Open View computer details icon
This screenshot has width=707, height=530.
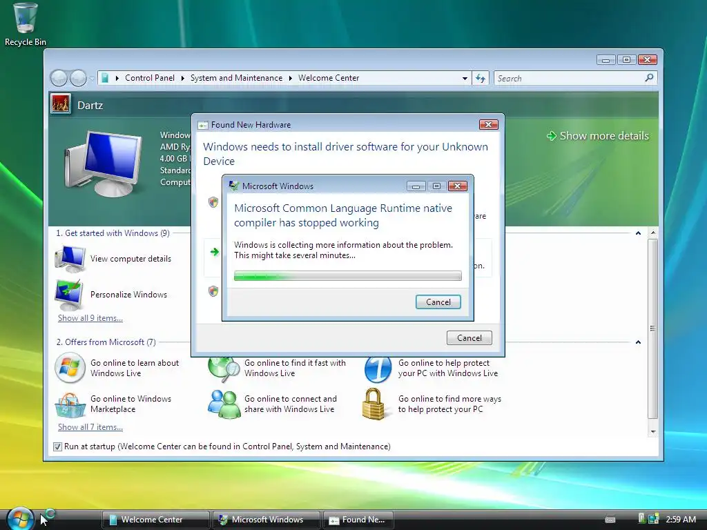pos(70,259)
